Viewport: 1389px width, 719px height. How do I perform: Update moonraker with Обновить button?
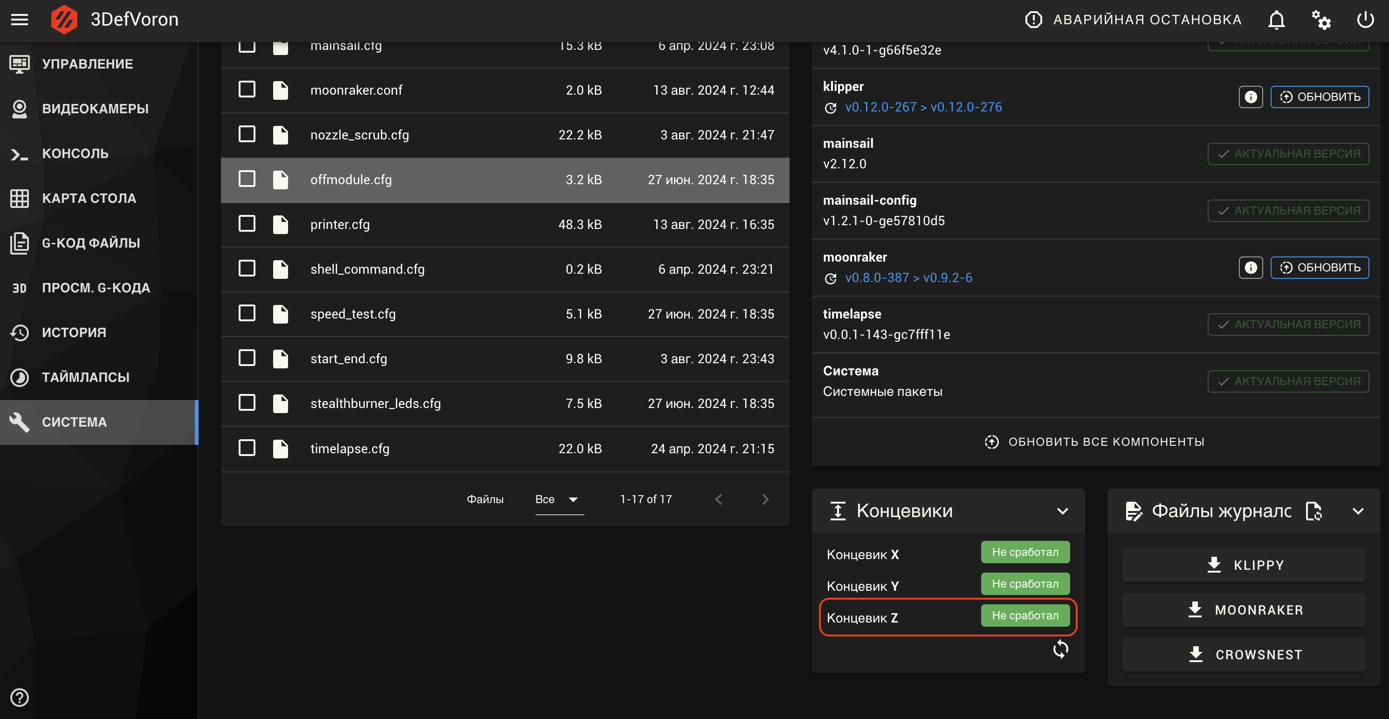(1320, 268)
